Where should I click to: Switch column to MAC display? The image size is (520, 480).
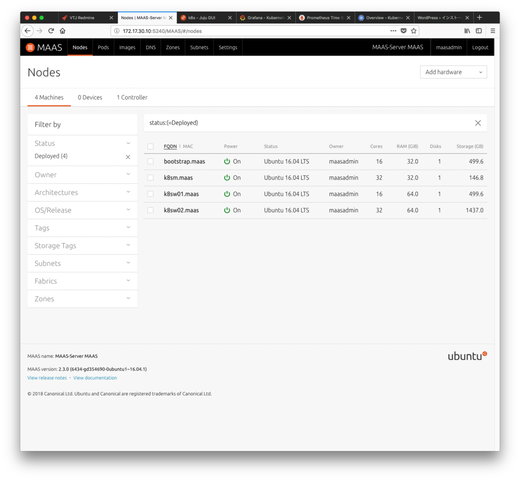click(x=188, y=146)
